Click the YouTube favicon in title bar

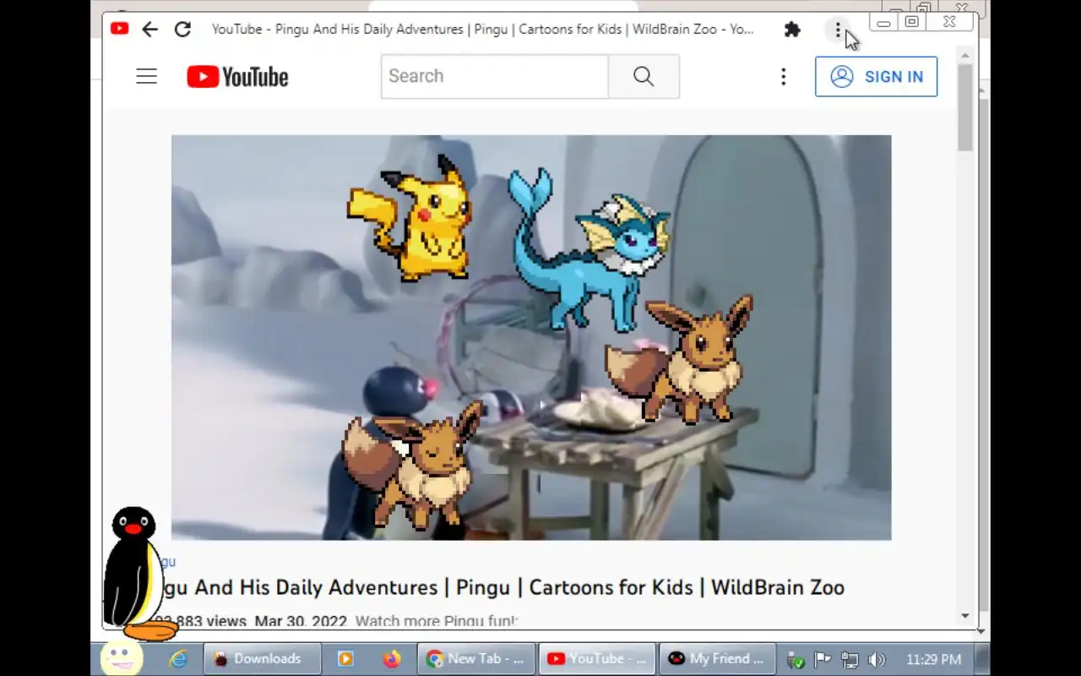[119, 29]
